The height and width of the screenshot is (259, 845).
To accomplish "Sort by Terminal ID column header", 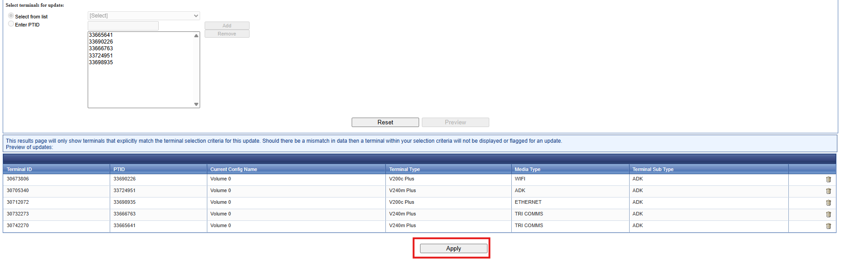I will [x=19, y=169].
